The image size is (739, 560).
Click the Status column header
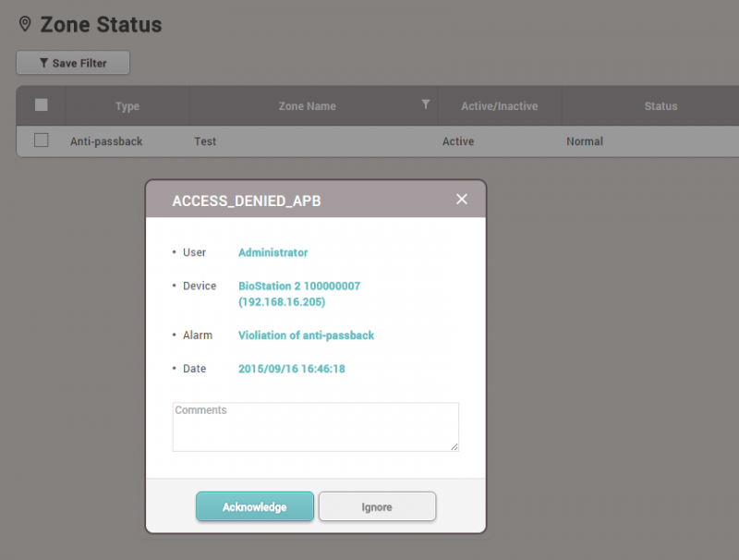(x=660, y=106)
